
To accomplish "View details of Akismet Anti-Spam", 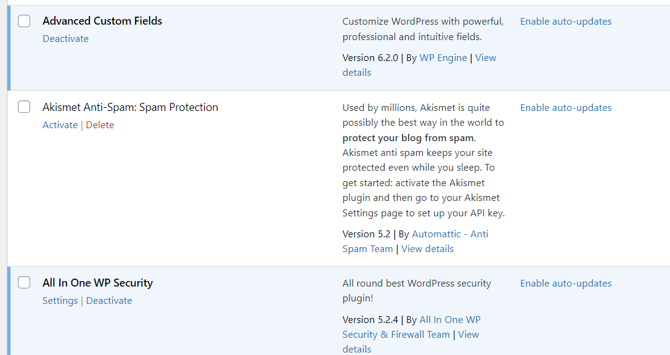I will point(427,248).
